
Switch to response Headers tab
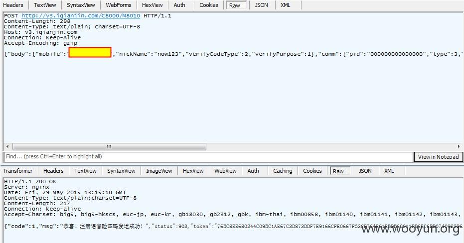click(x=53, y=171)
